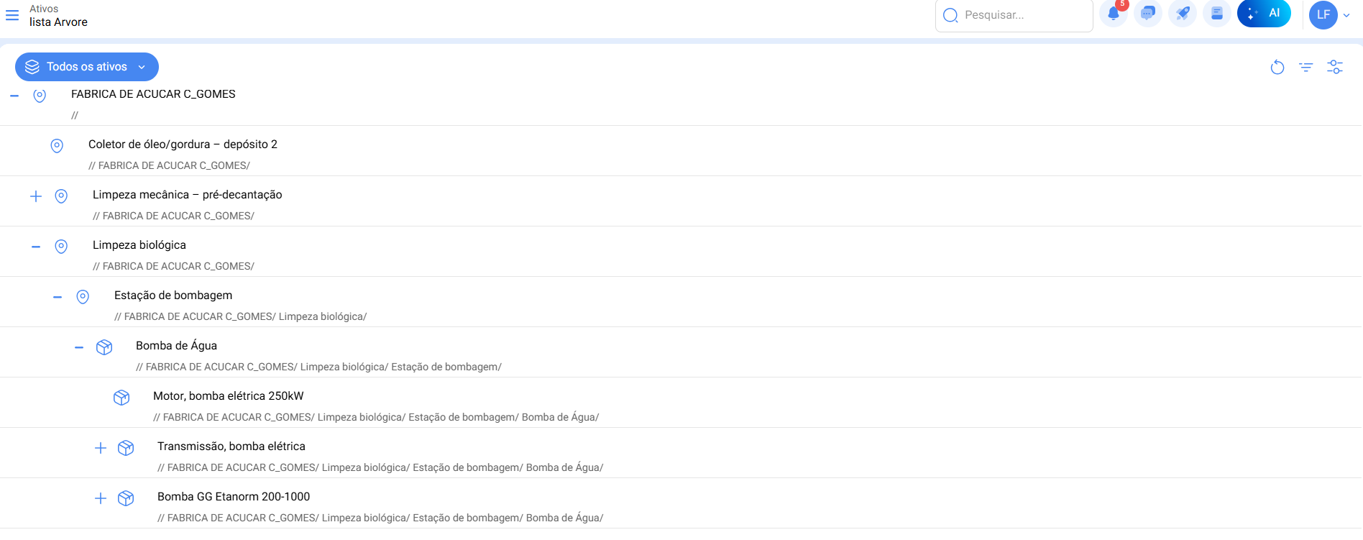Open the notifications bell

1114,14
